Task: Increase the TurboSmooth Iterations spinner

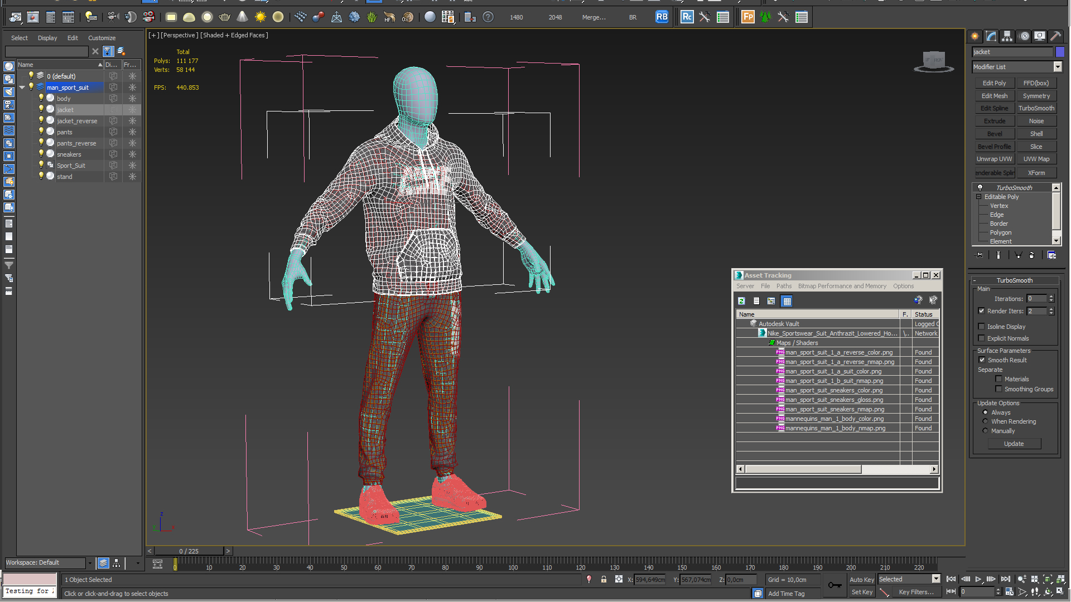Action: tap(1051, 297)
